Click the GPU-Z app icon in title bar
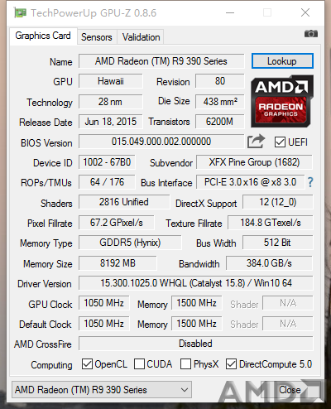The height and width of the screenshot is (409, 331). (20, 12)
